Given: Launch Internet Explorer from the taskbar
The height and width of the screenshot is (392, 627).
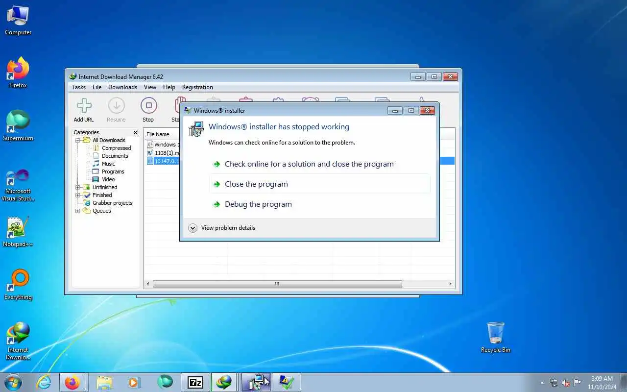Looking at the screenshot, I should tap(44, 382).
